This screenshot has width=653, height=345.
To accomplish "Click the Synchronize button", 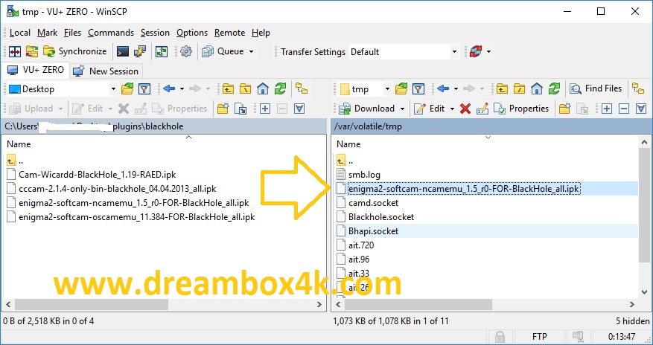I will click(75, 51).
